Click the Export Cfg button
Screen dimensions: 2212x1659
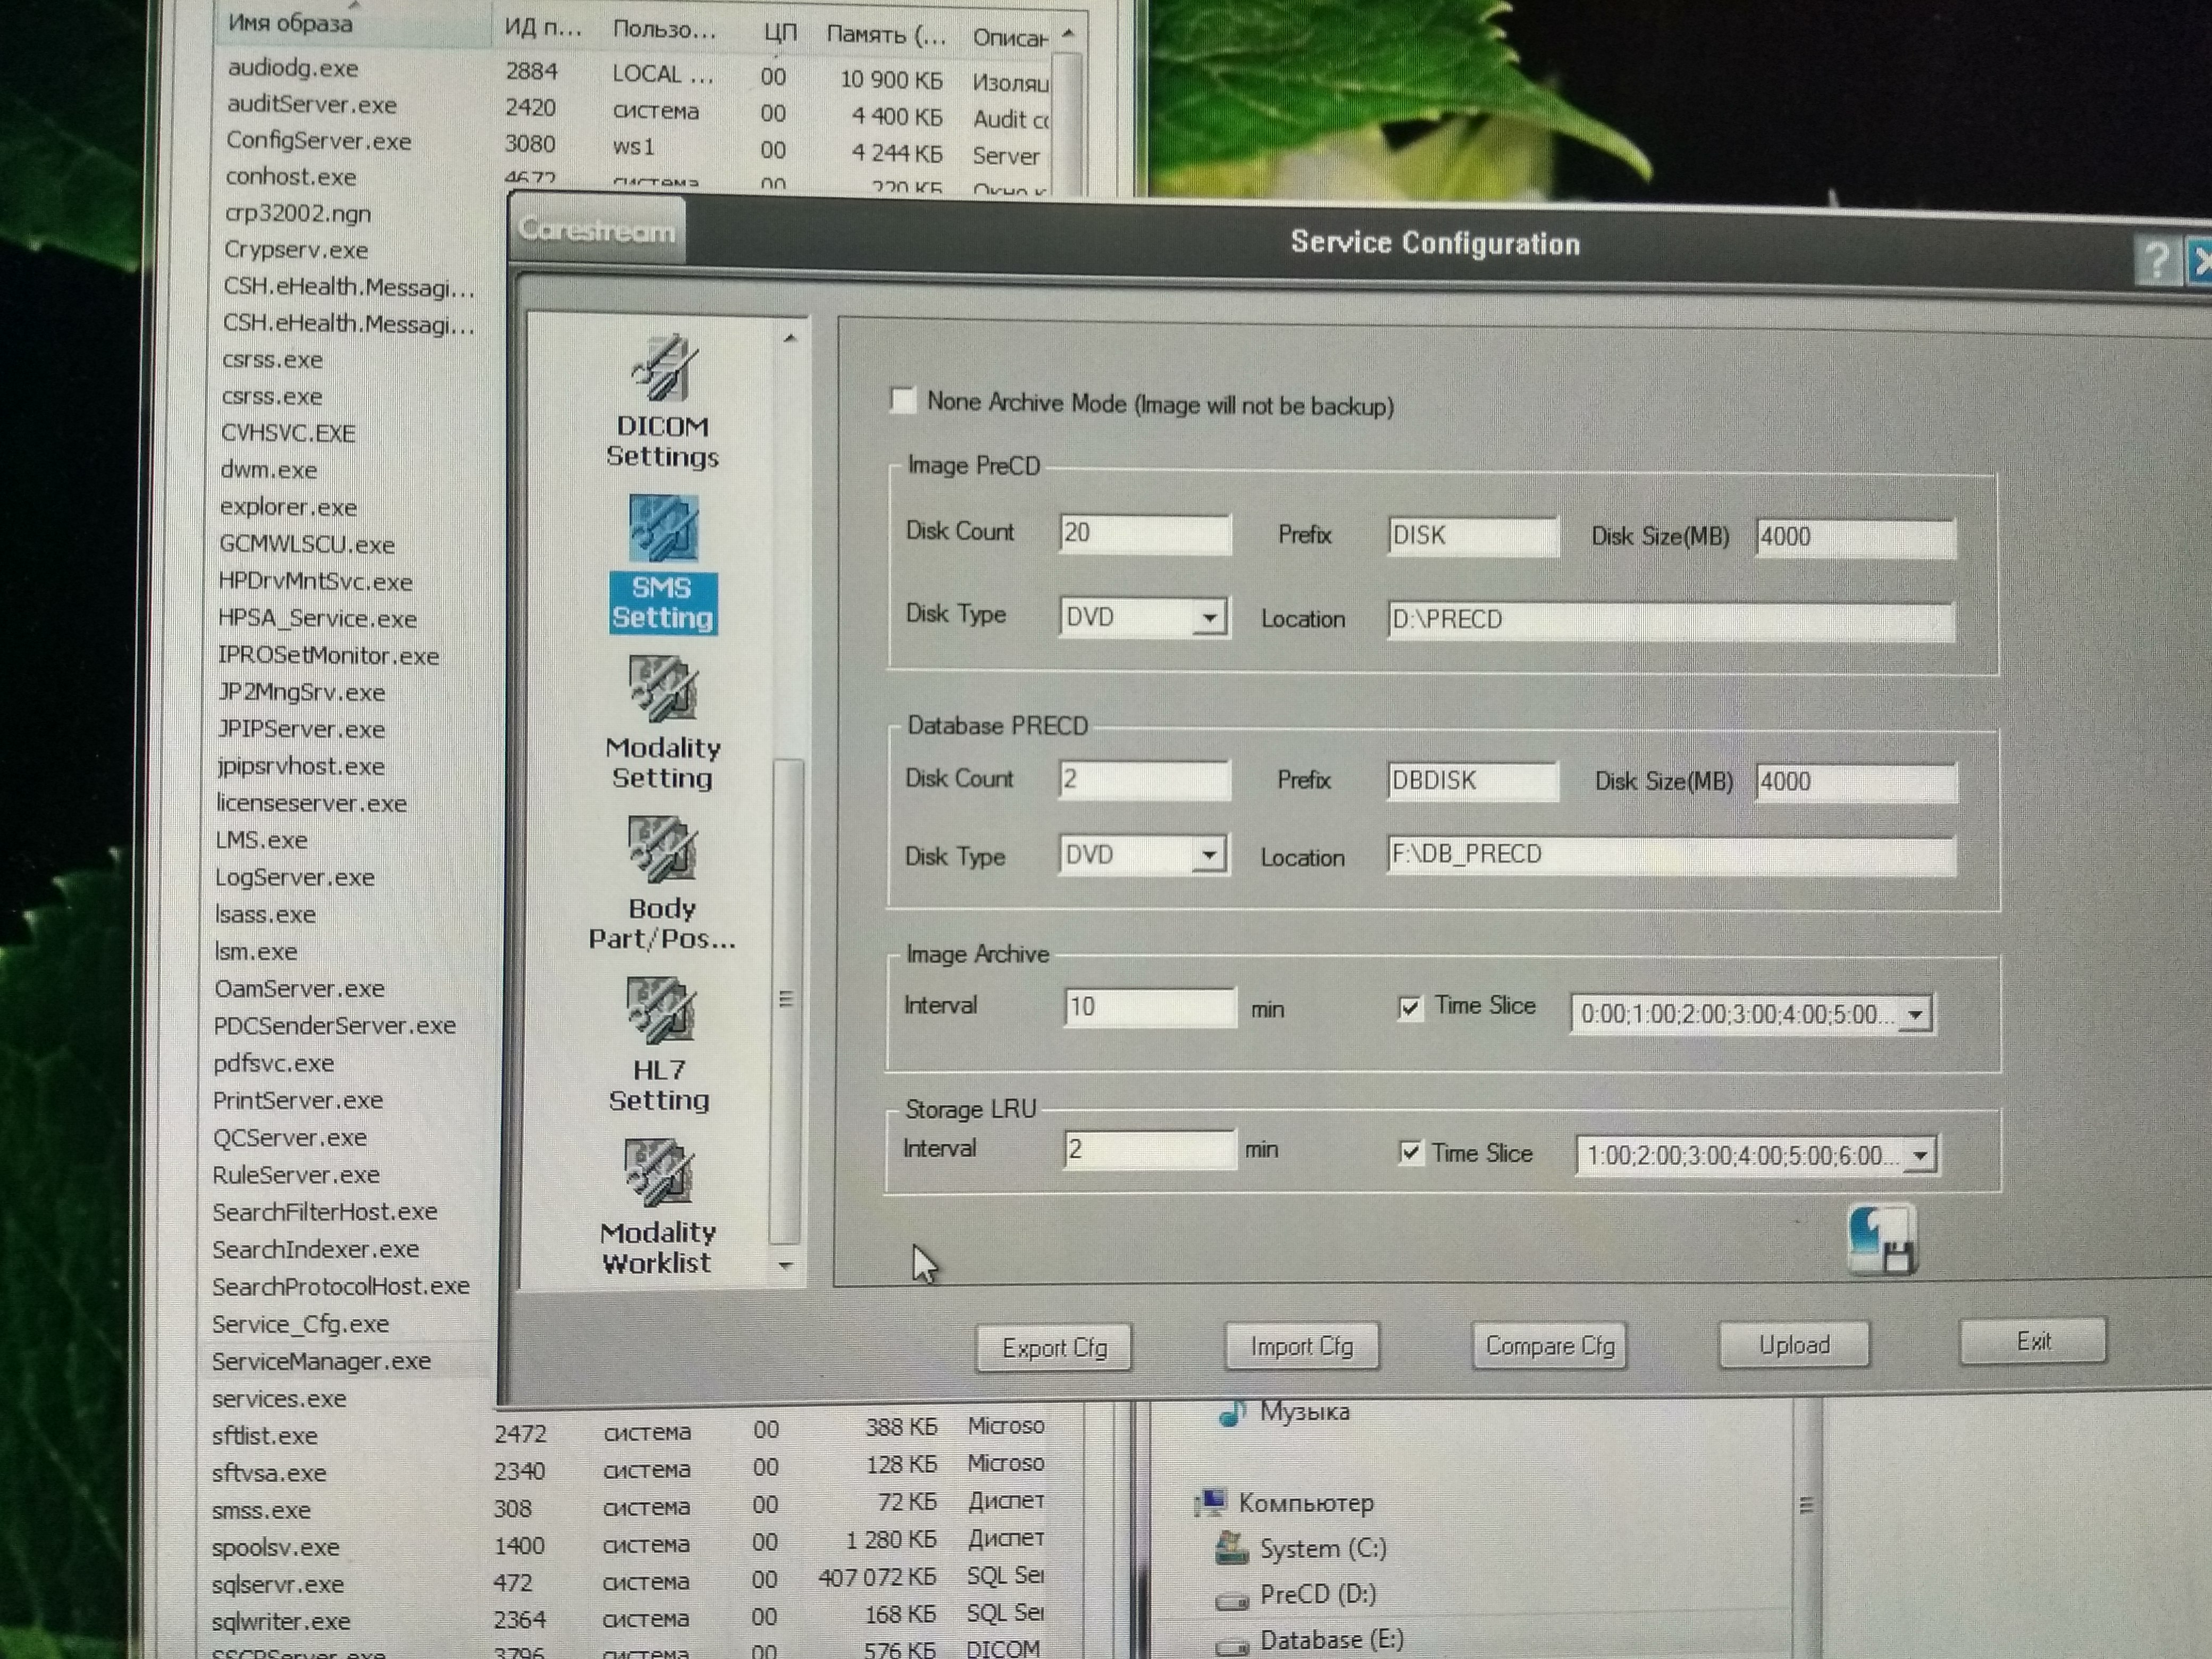coord(1053,1348)
